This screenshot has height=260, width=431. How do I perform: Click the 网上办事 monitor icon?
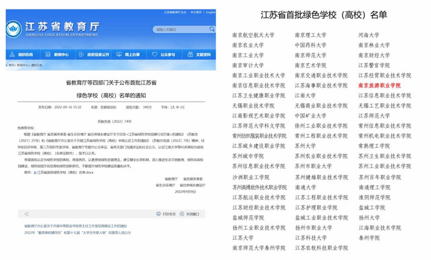119,55
